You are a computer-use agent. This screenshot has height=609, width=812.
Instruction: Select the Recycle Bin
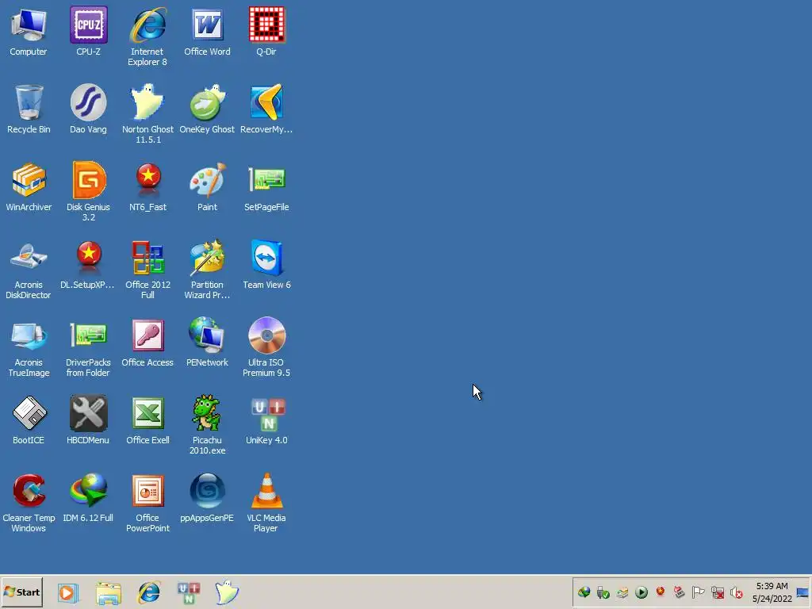(x=29, y=109)
